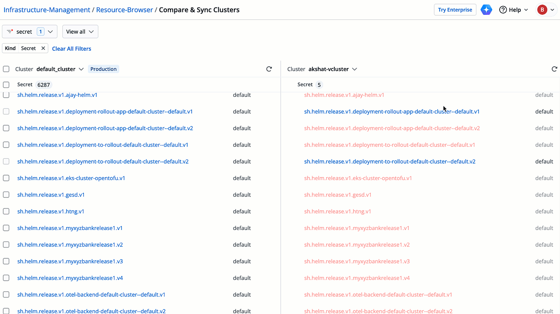The image size is (560, 314).
Task: Go to Infrastructure-Management breadcrumb
Action: [47, 10]
